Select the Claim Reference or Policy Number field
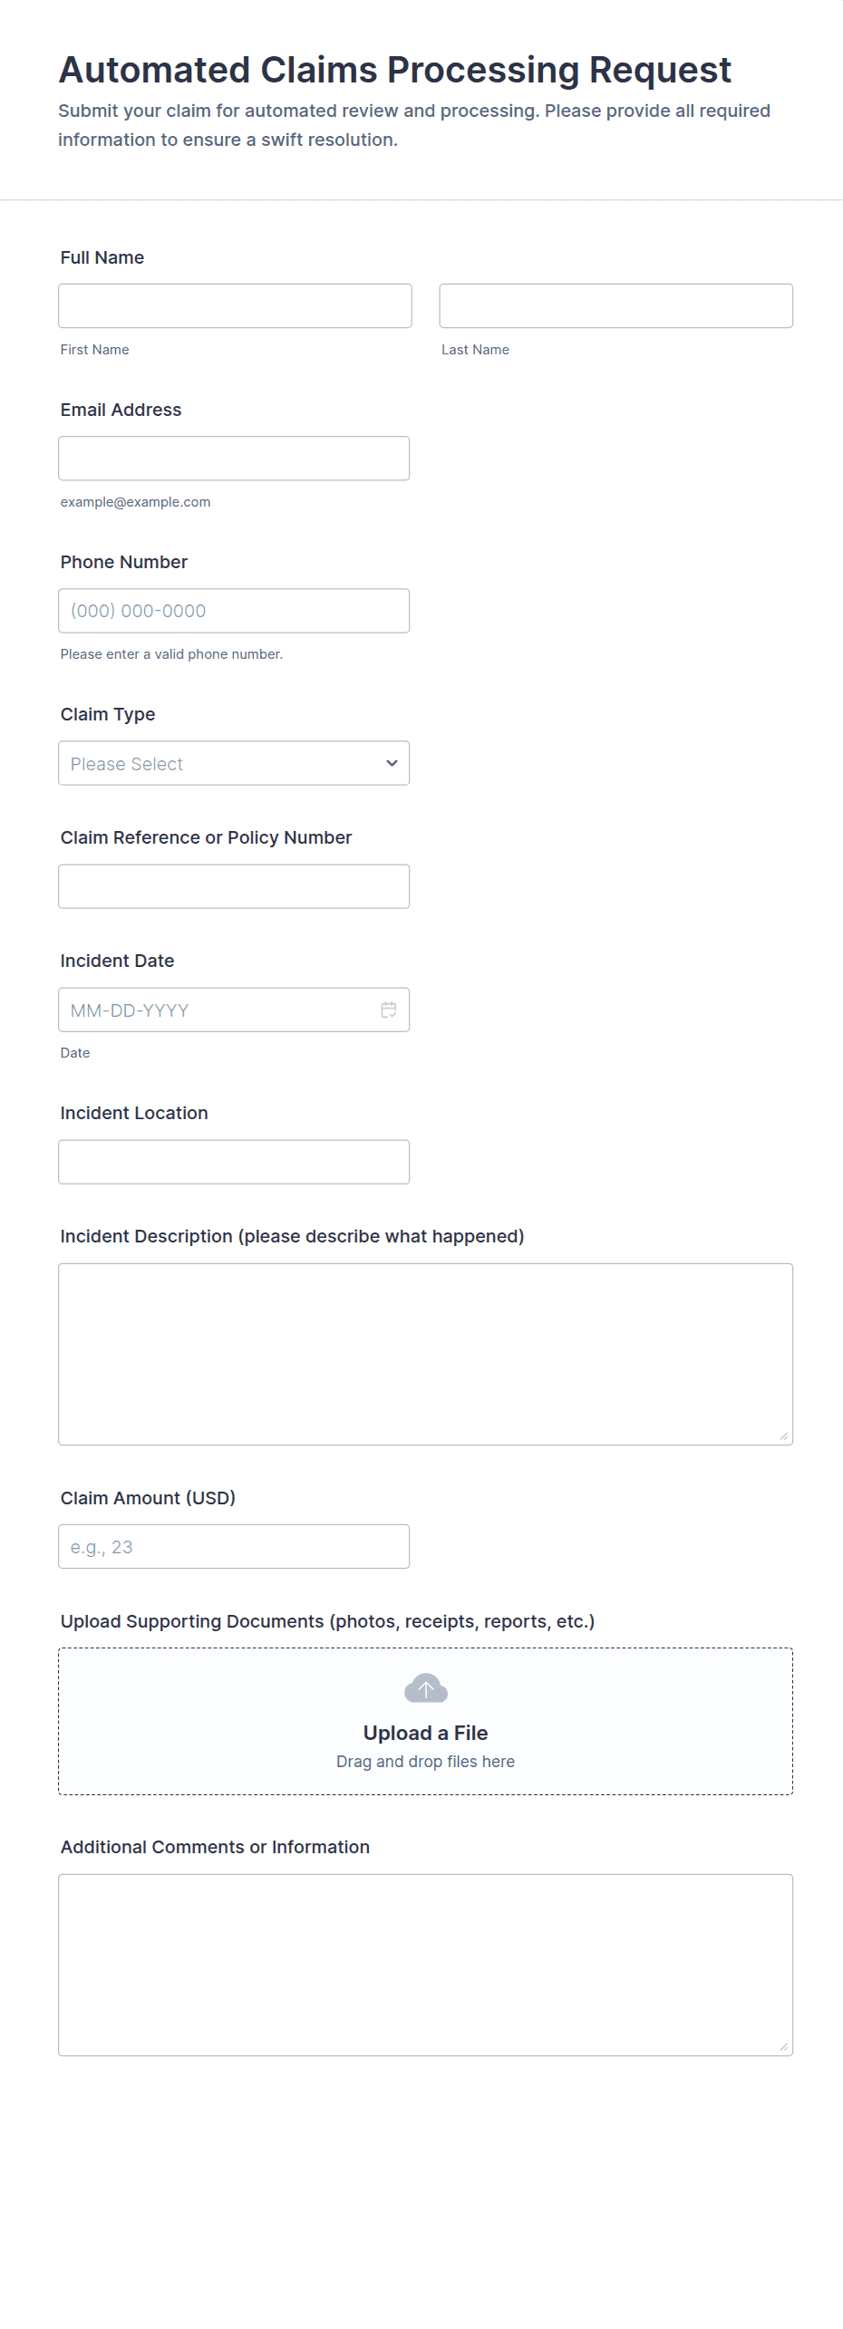Image resolution: width=843 pixels, height=2329 pixels. pyautogui.click(x=234, y=886)
